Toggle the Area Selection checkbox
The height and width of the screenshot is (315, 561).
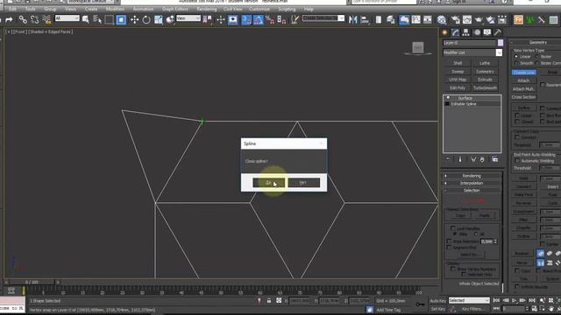click(x=449, y=241)
